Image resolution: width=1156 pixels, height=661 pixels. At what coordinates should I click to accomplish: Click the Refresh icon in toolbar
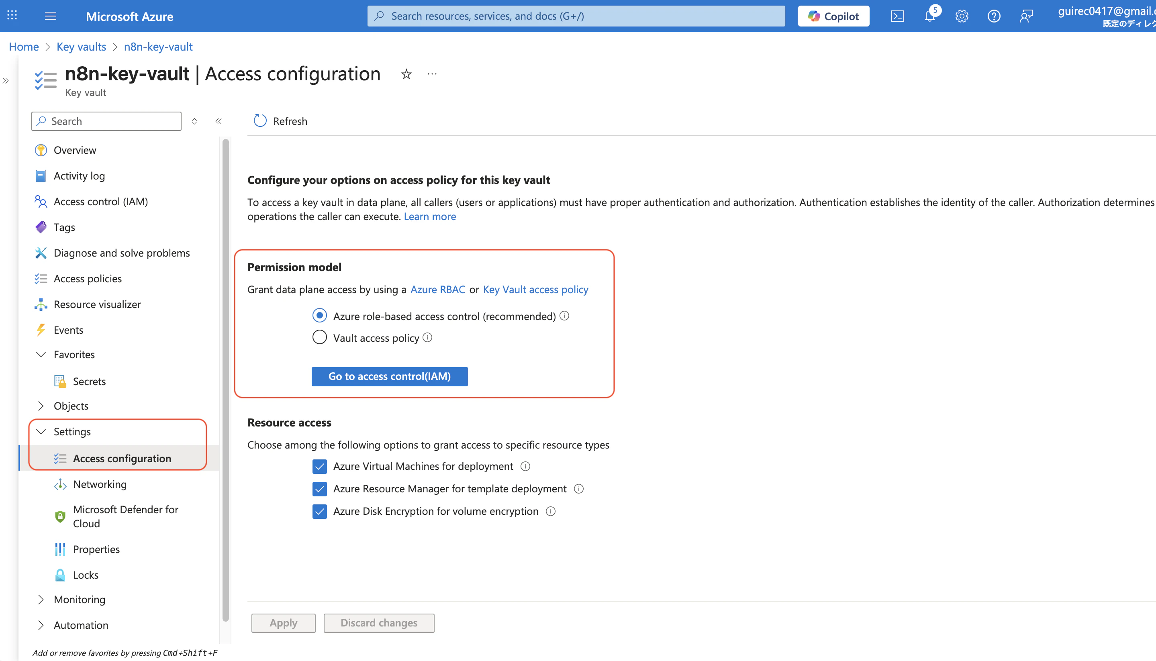(x=260, y=121)
